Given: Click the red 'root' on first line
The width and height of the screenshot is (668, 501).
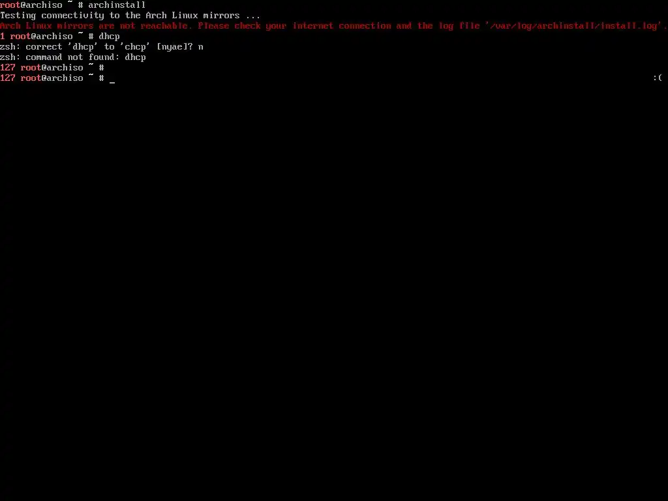Looking at the screenshot, I should click(10, 5).
